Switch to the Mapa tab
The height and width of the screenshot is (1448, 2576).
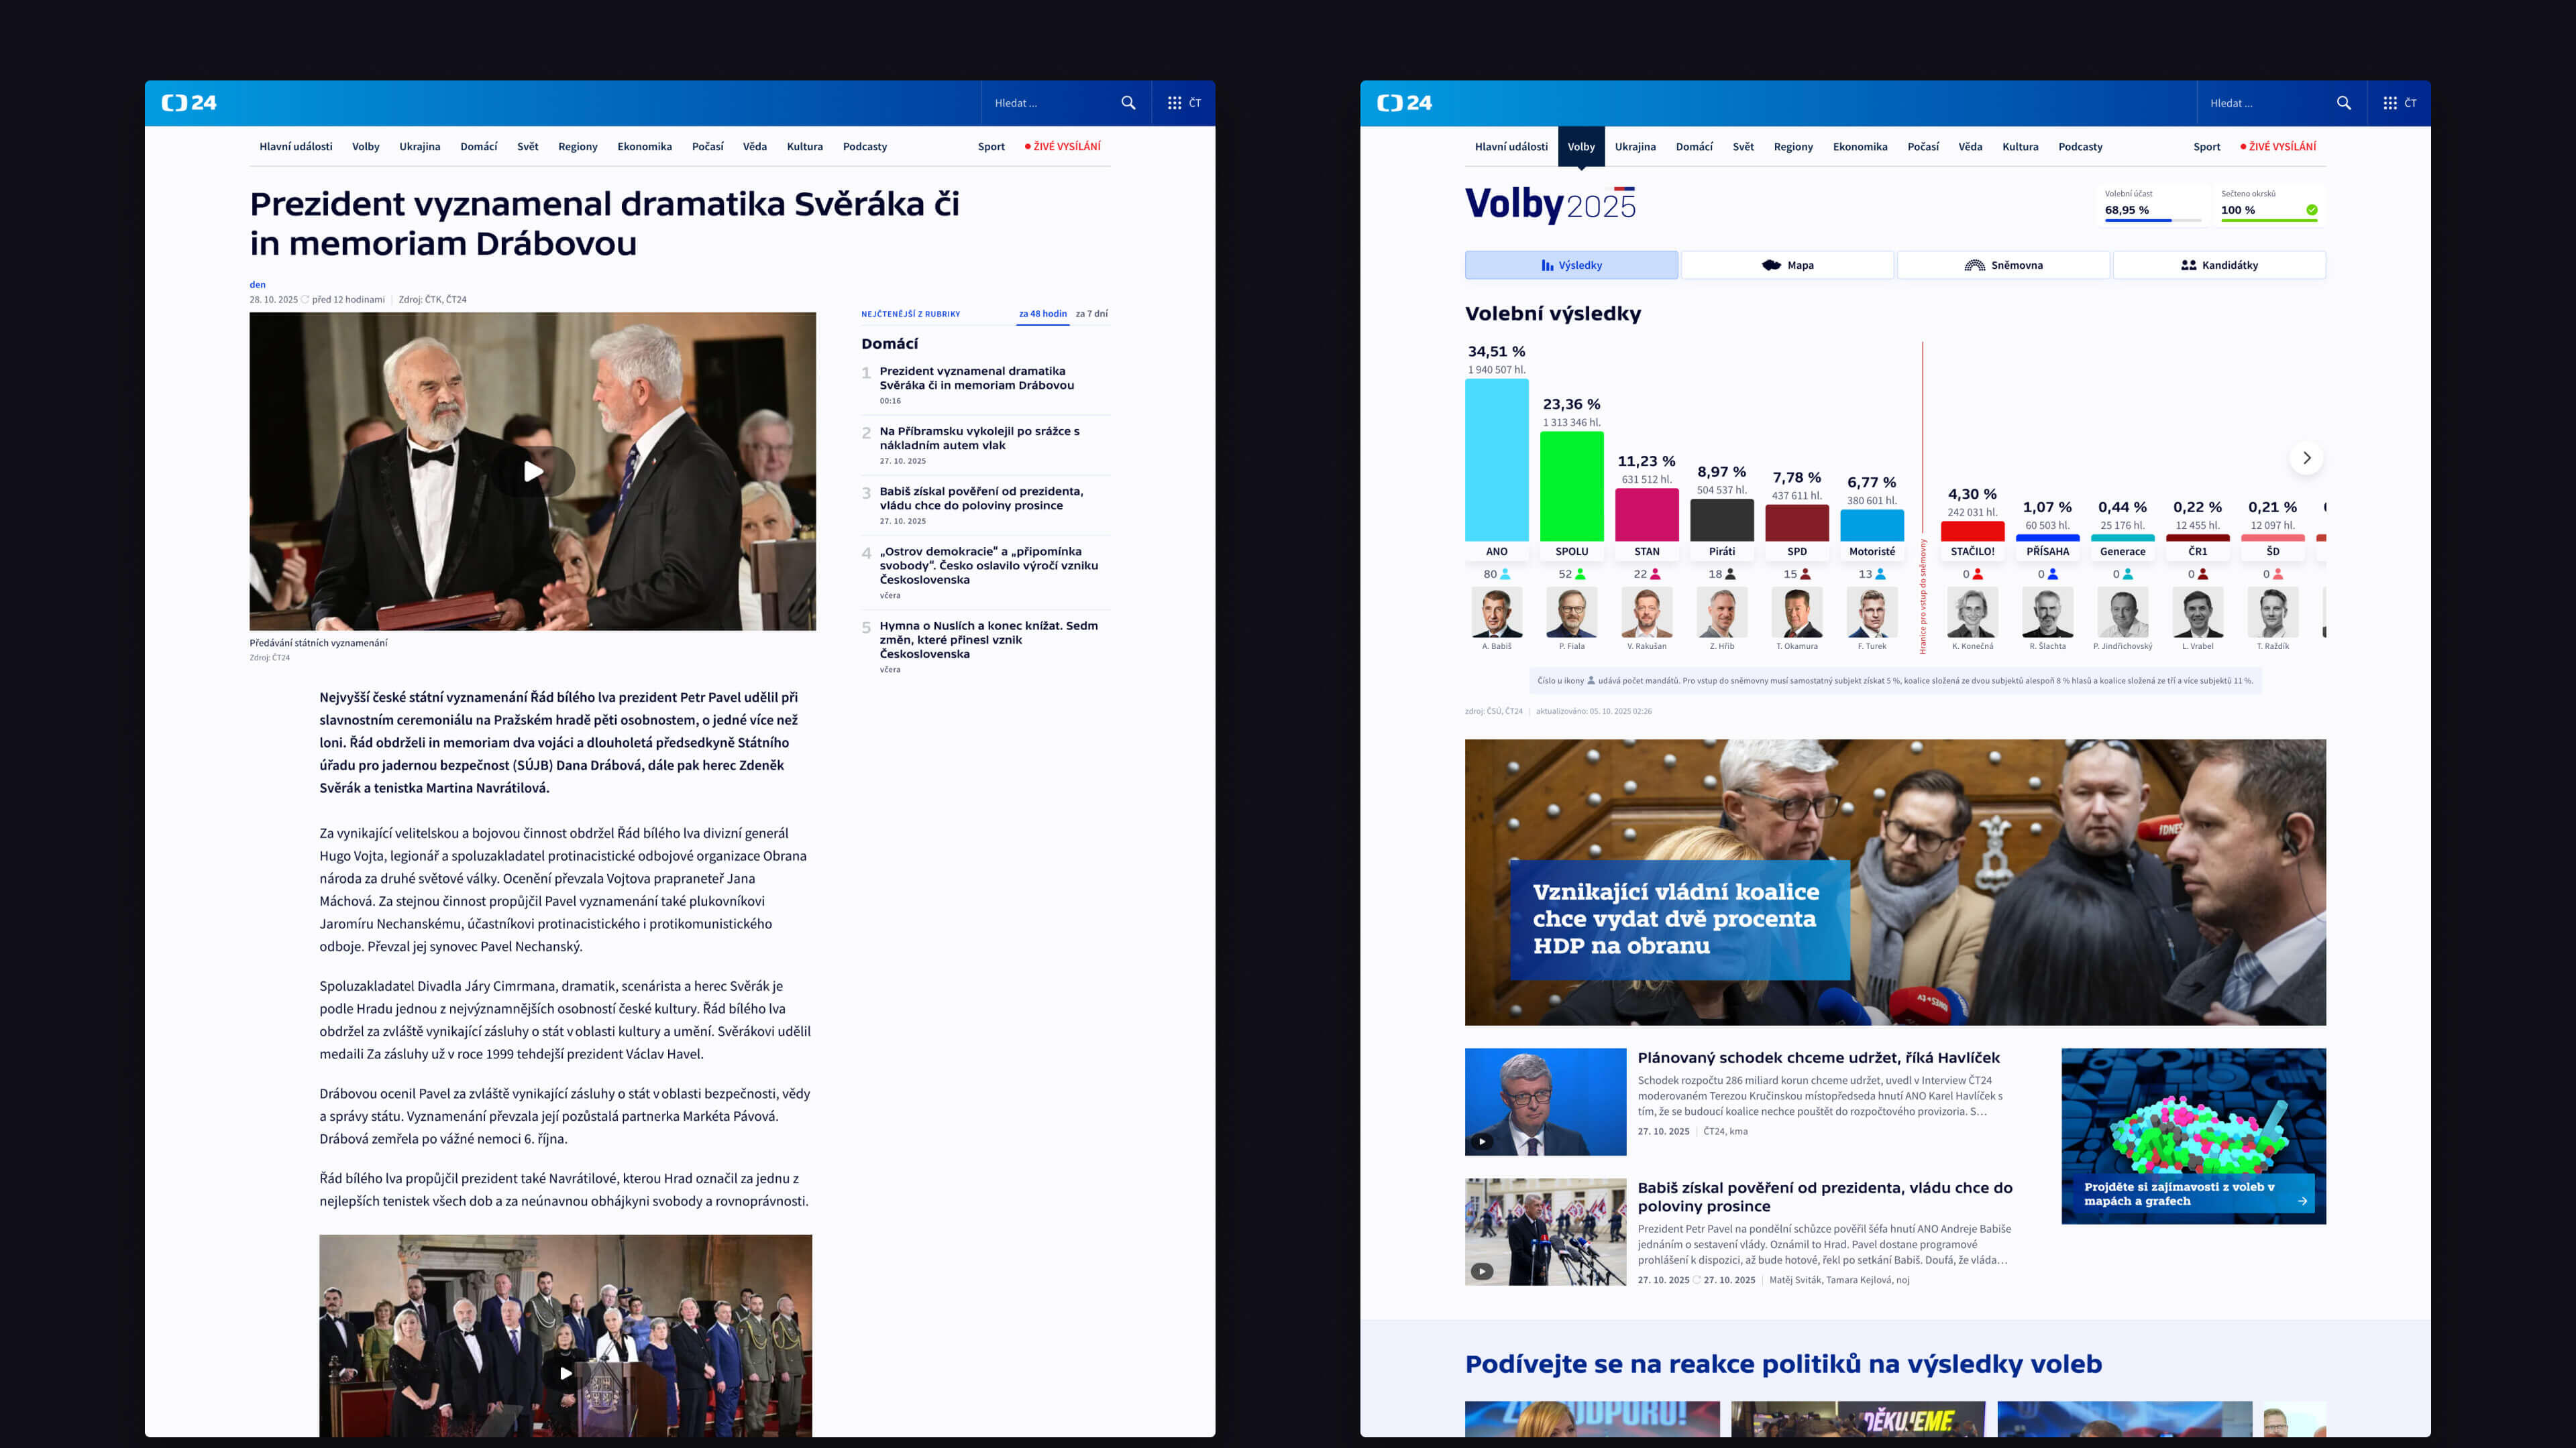(x=1787, y=265)
